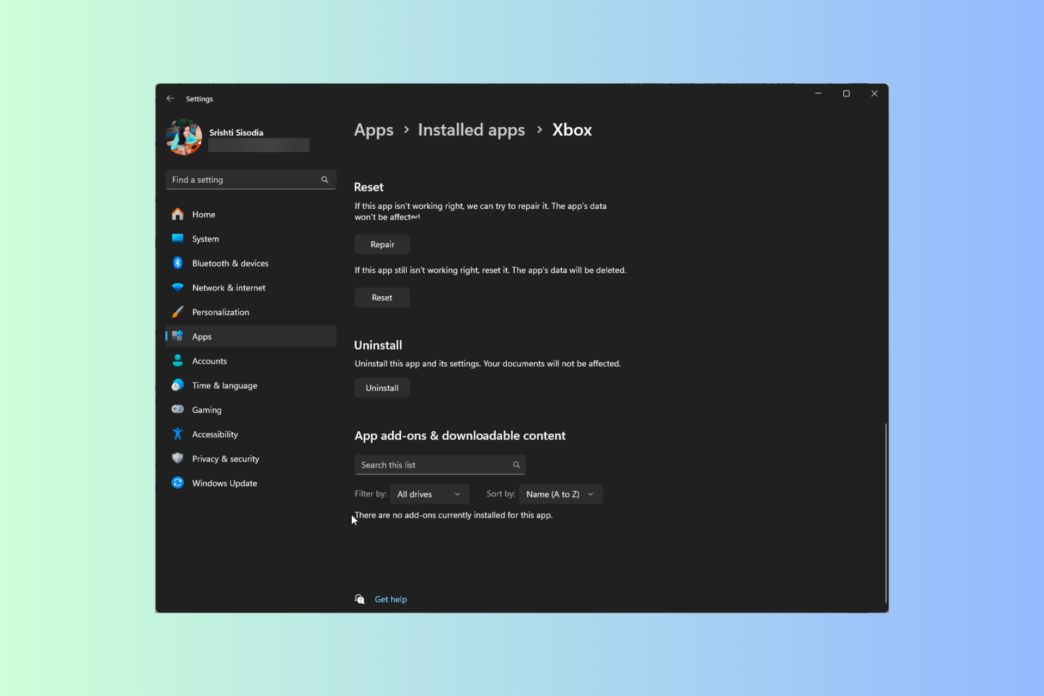Click the Uninstall button
Image resolution: width=1044 pixels, height=696 pixels.
pyautogui.click(x=382, y=388)
